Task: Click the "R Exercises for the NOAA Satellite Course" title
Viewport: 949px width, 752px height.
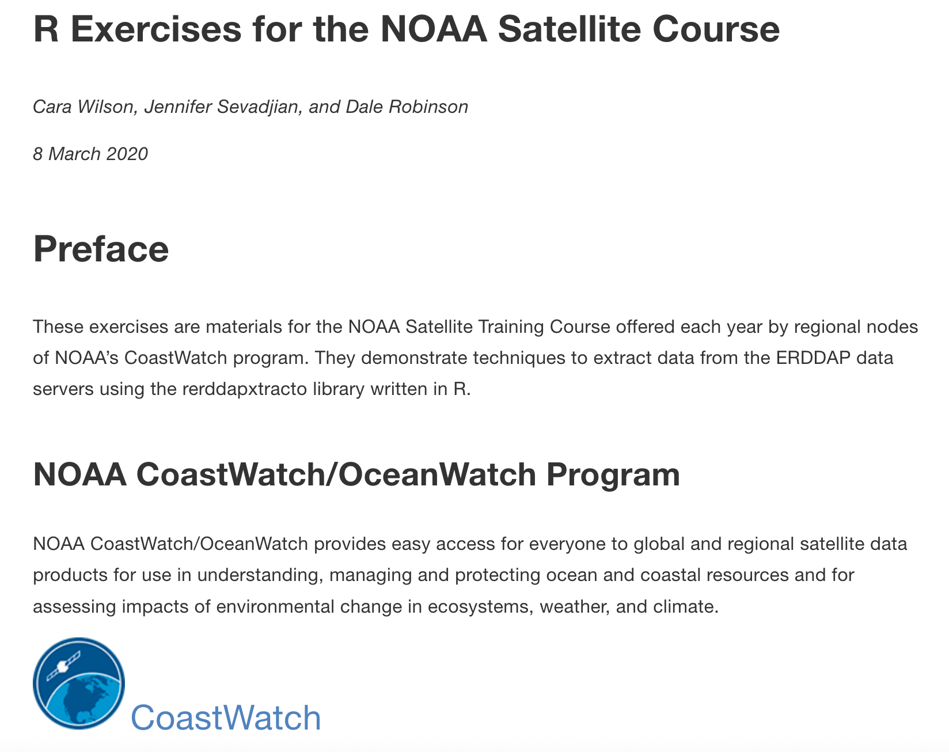Action: (x=406, y=29)
